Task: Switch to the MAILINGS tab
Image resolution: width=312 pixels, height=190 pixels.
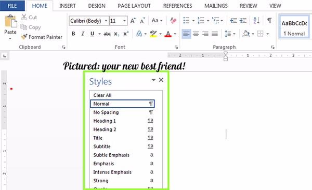Action: (216, 6)
